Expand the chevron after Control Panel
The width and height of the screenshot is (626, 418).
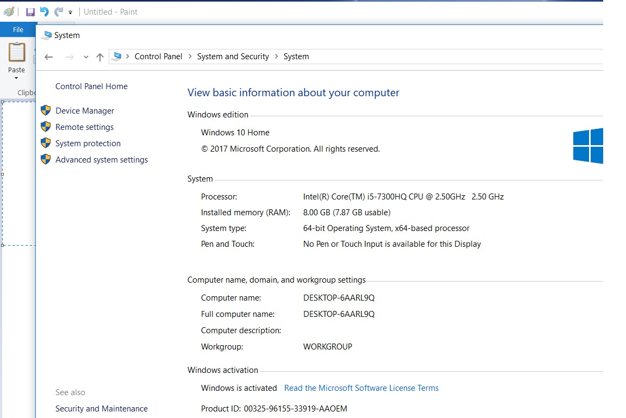190,57
